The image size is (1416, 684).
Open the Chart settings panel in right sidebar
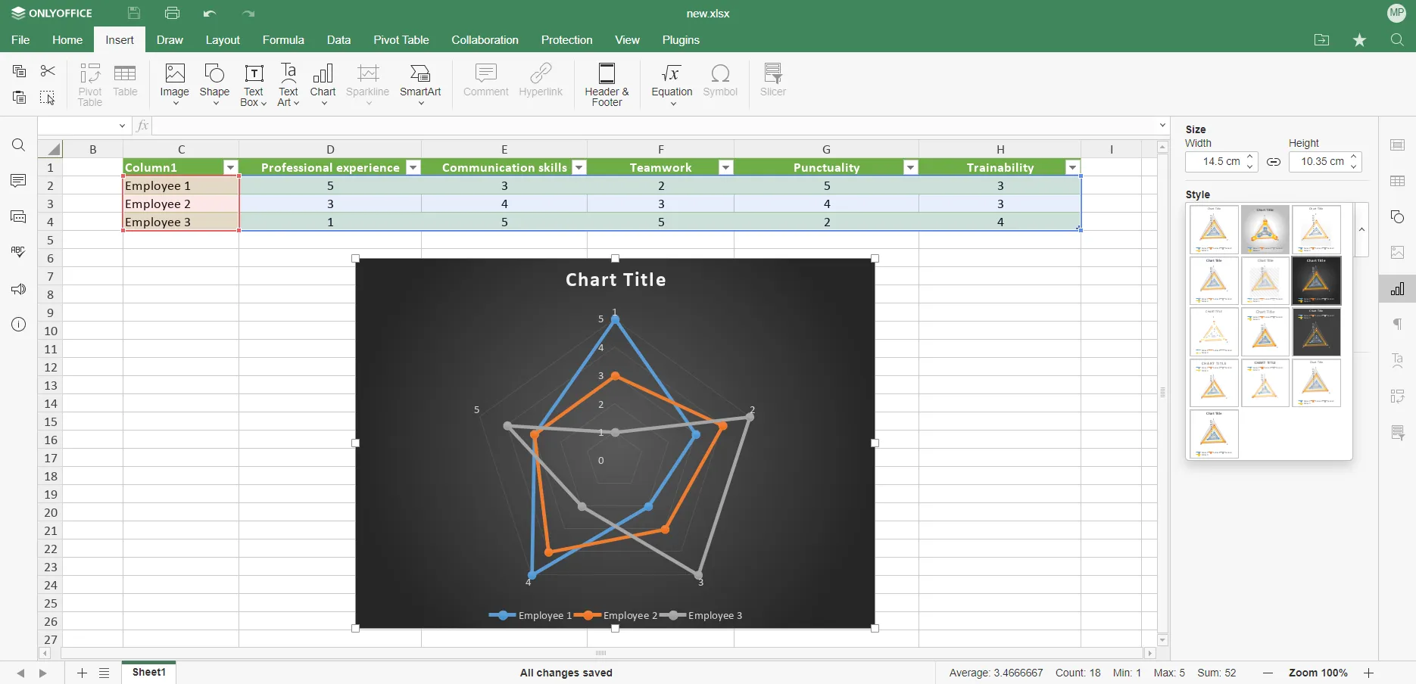coord(1397,289)
